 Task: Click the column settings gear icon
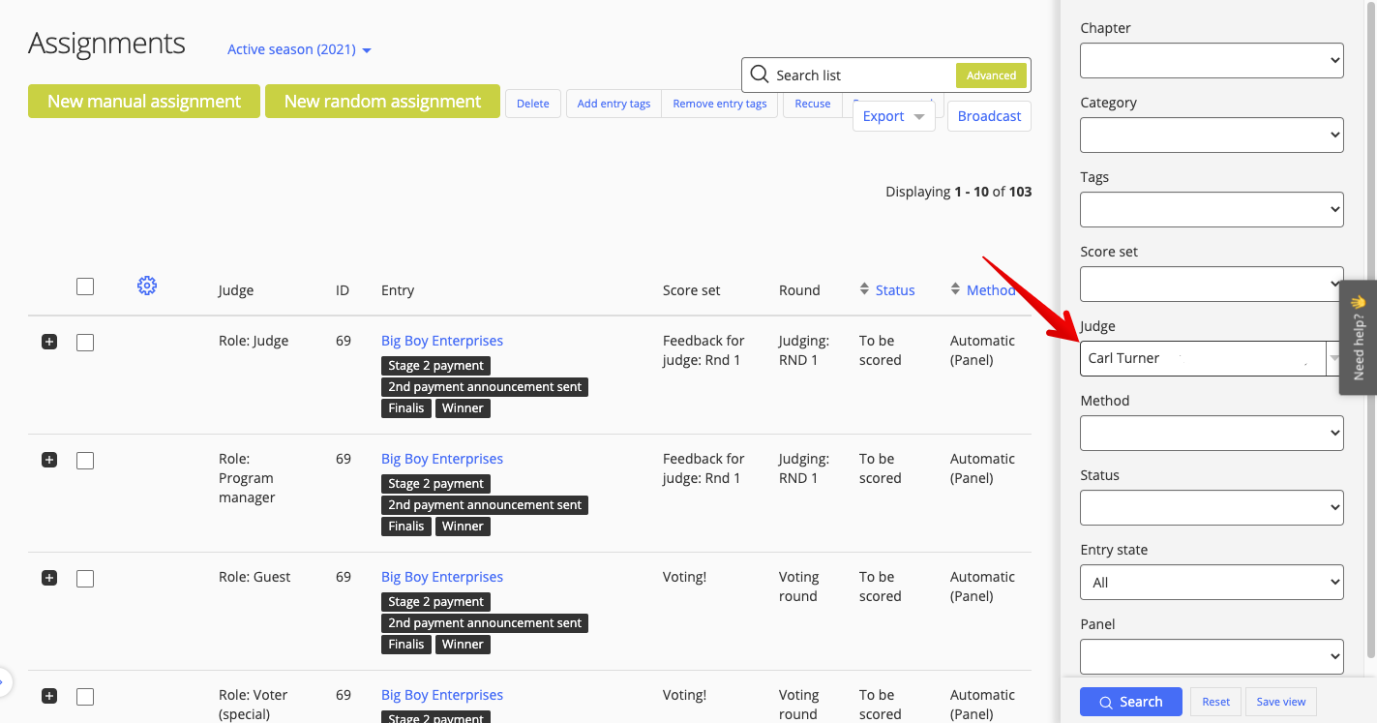pyautogui.click(x=147, y=286)
